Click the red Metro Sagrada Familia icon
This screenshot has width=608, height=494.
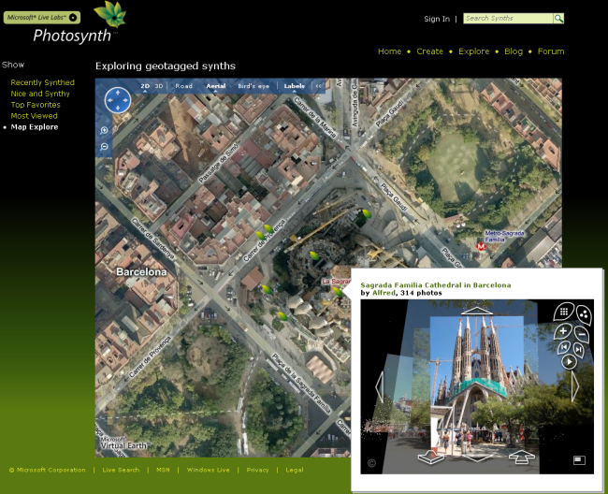[481, 246]
